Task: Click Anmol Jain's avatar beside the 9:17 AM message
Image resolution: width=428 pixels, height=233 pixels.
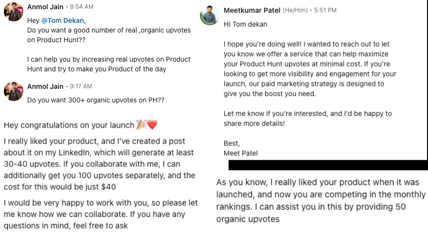Action: coord(14,91)
